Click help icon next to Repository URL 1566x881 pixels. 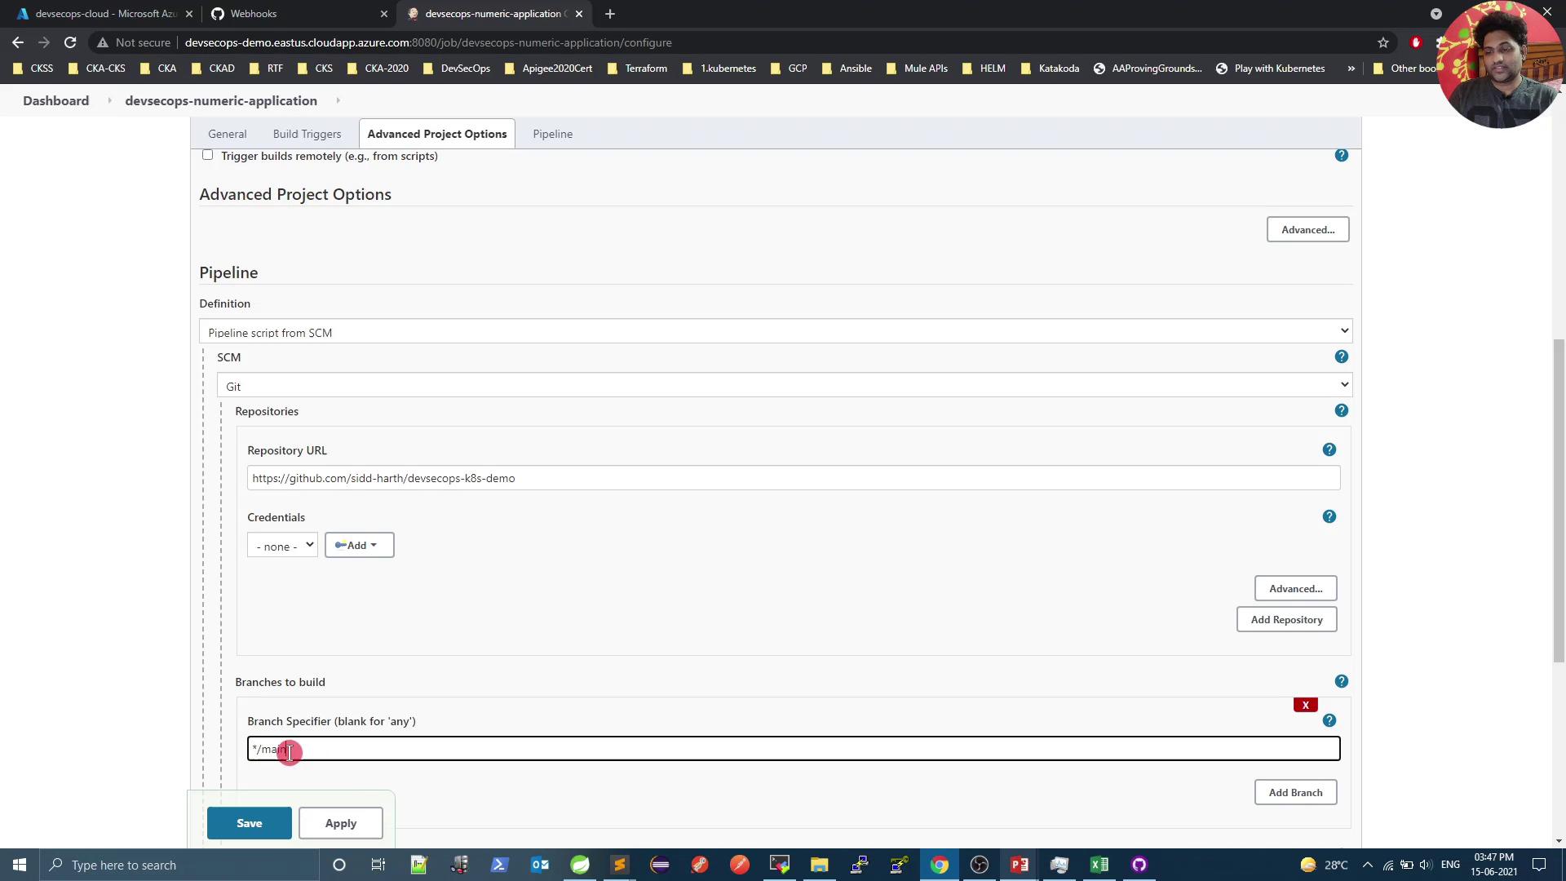click(x=1329, y=449)
